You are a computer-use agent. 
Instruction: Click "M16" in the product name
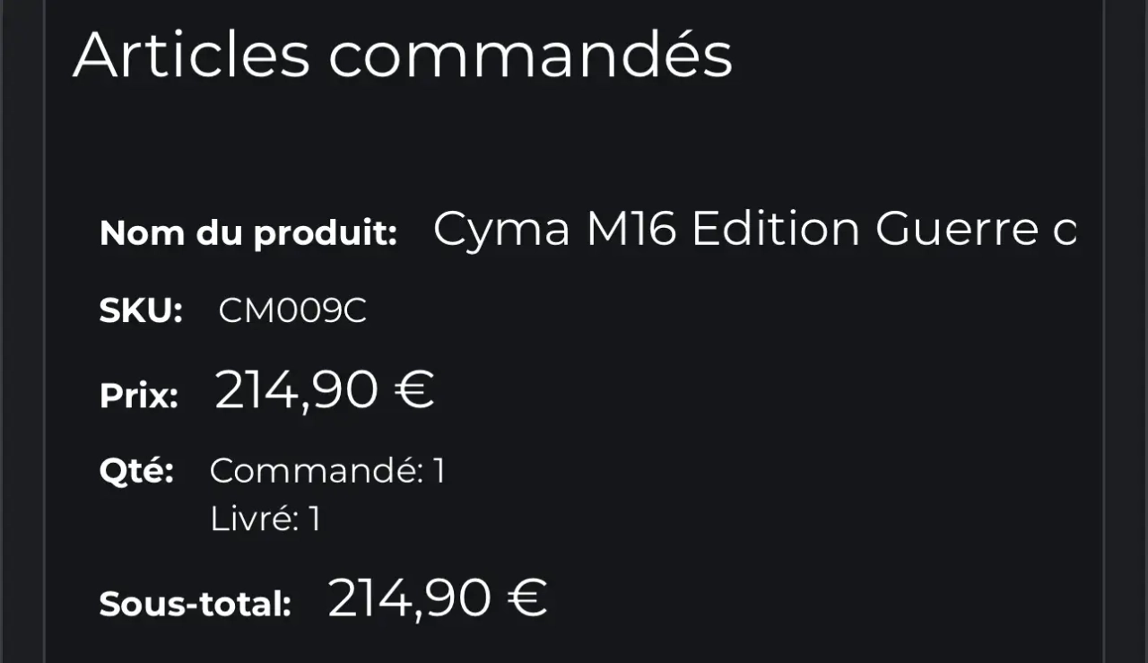(x=631, y=230)
